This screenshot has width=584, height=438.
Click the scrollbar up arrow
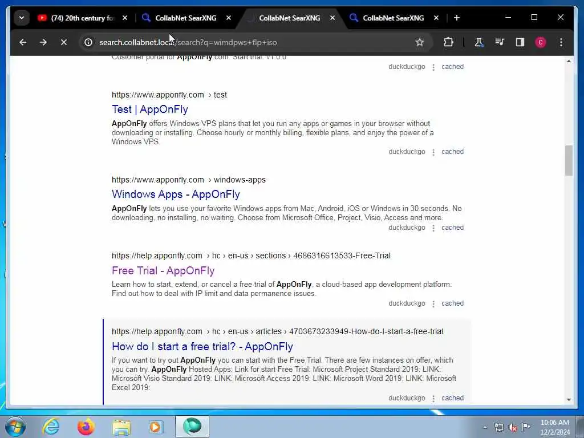pyautogui.click(x=569, y=61)
